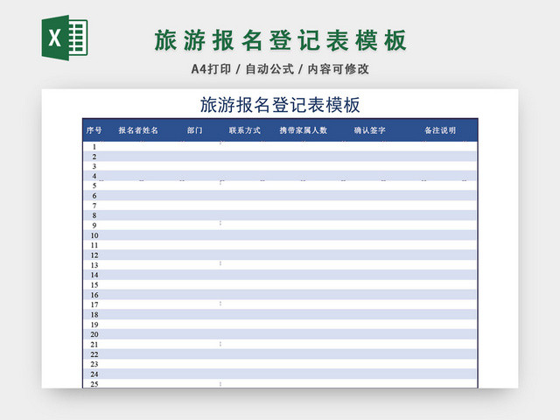The width and height of the screenshot is (560, 420).
Task: Click row number 25 cell
Action: 94,384
